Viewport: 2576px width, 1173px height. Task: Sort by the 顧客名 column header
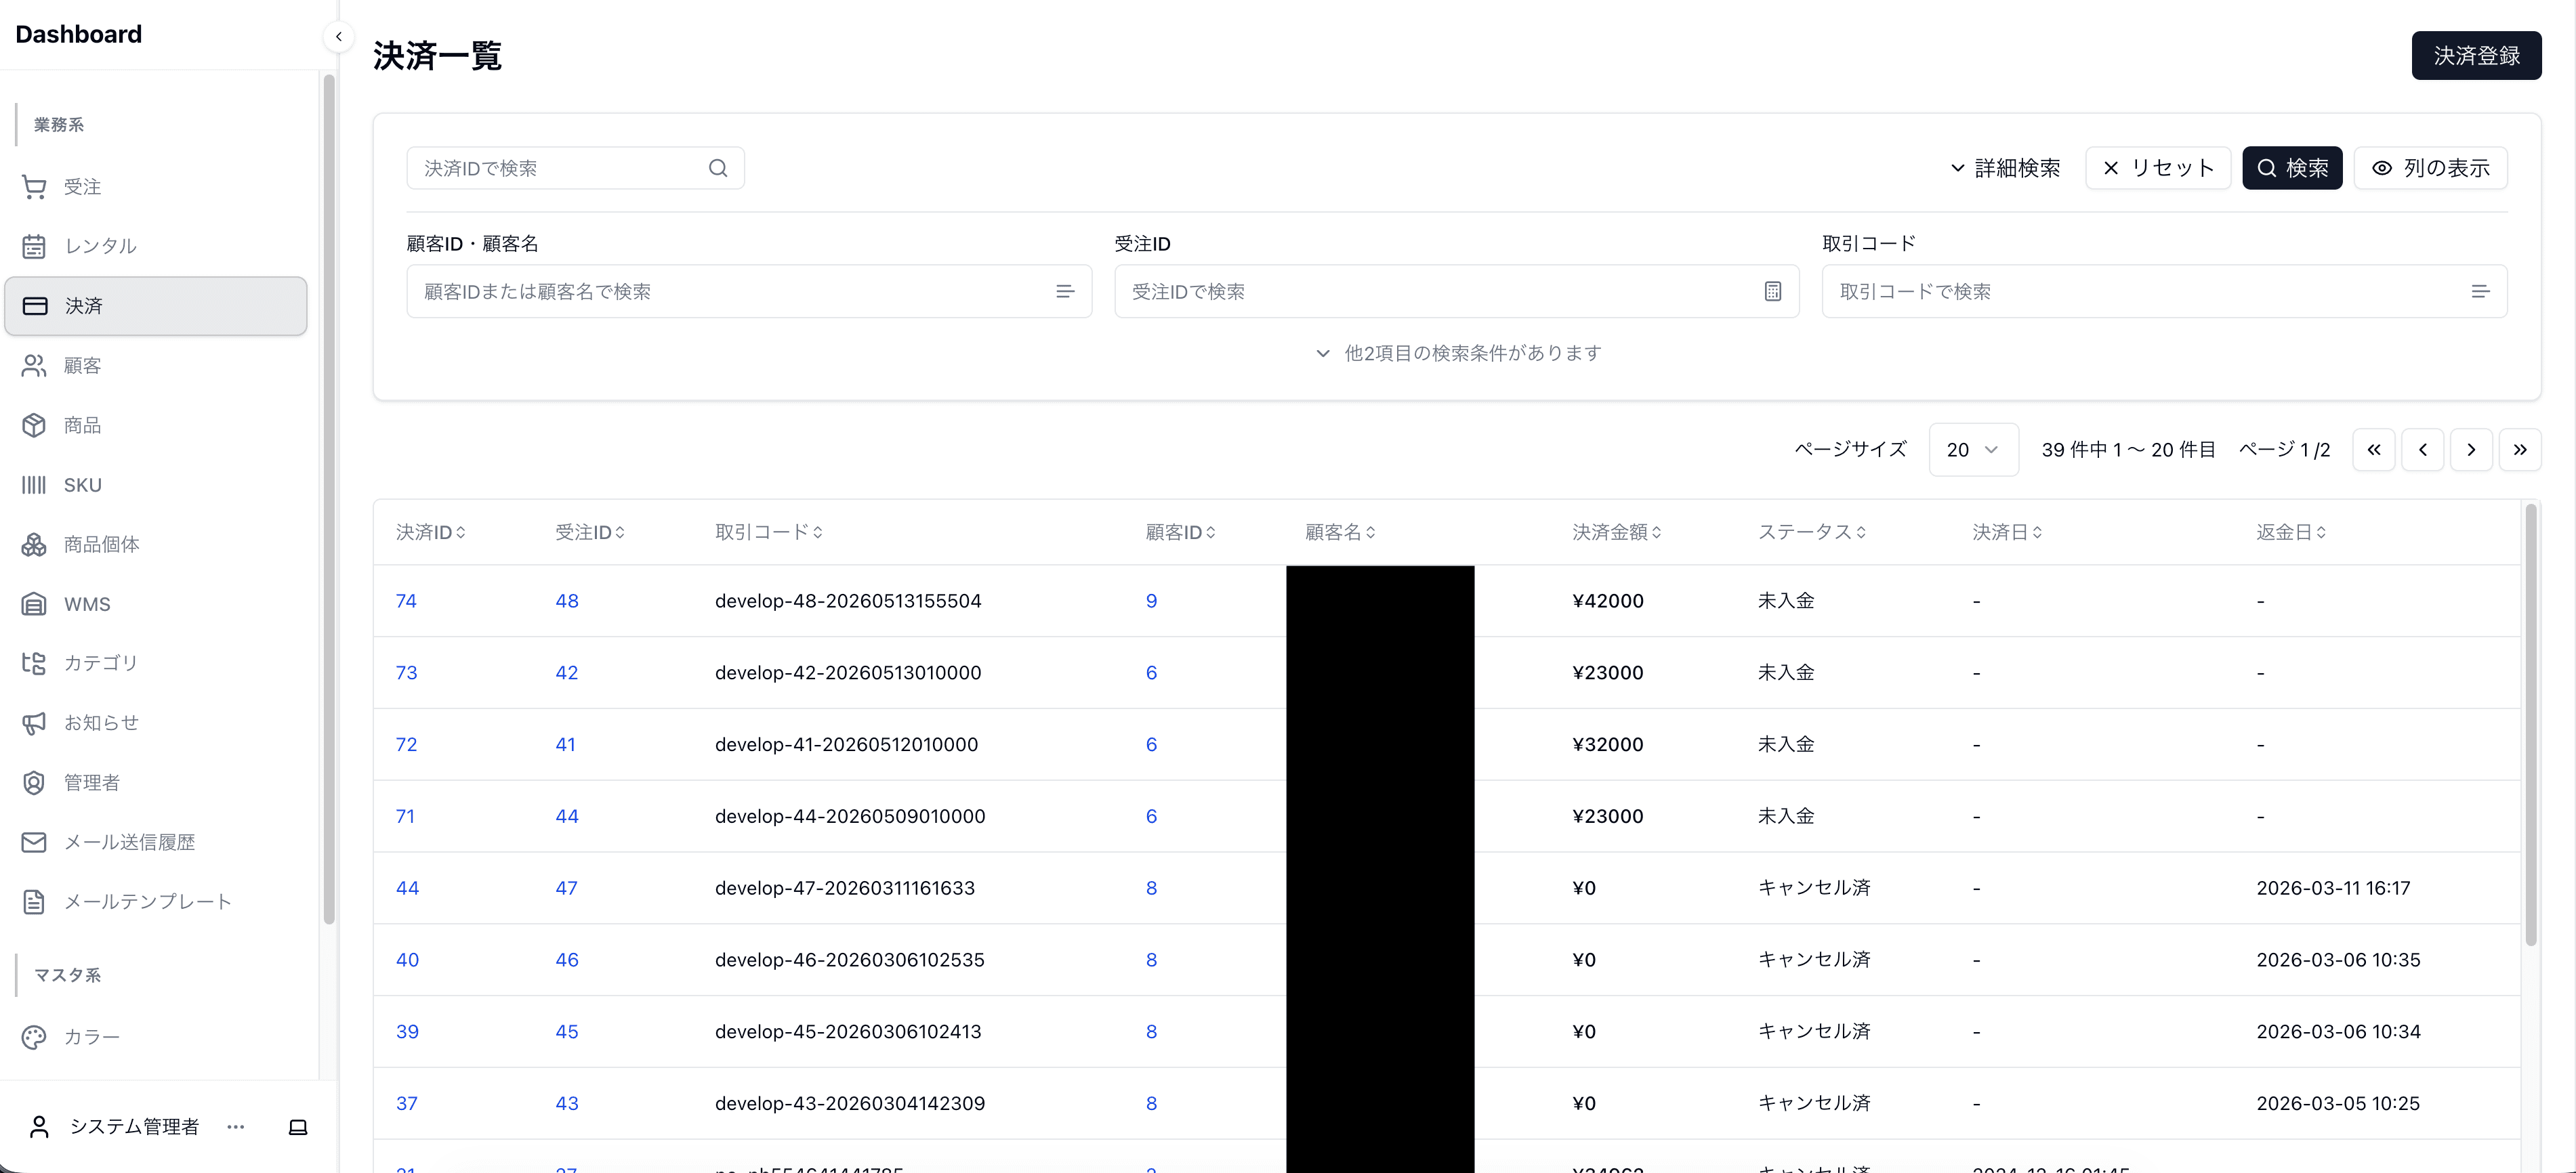[x=1341, y=532]
